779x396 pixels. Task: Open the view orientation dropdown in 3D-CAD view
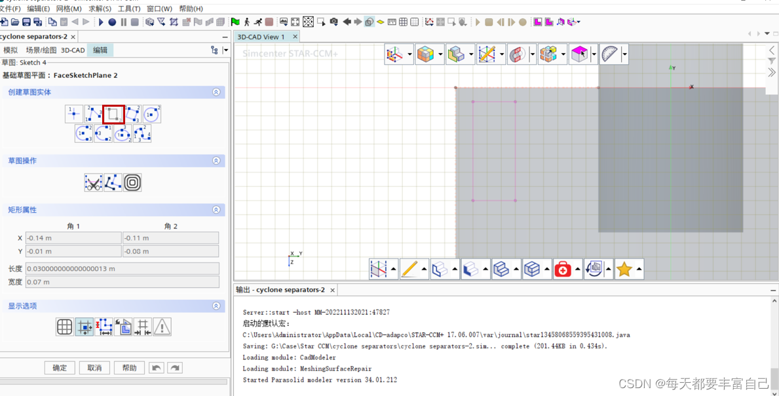(x=410, y=54)
